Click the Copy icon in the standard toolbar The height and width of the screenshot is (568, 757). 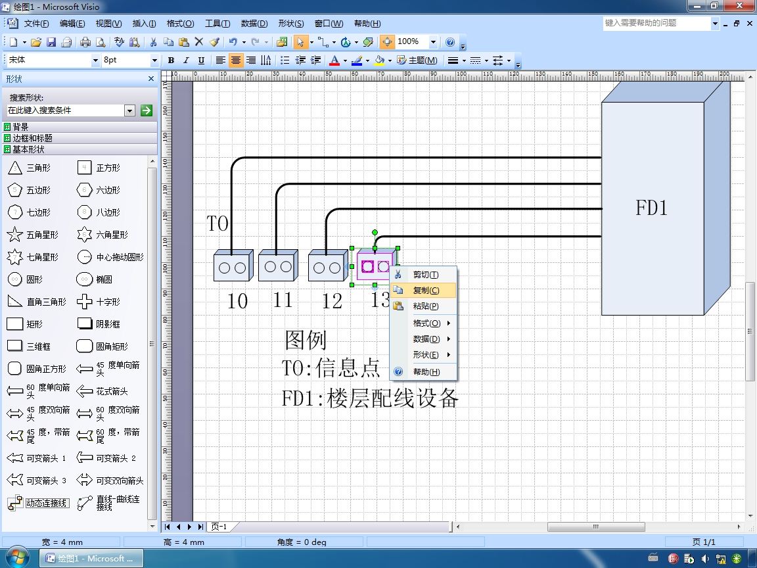point(168,43)
